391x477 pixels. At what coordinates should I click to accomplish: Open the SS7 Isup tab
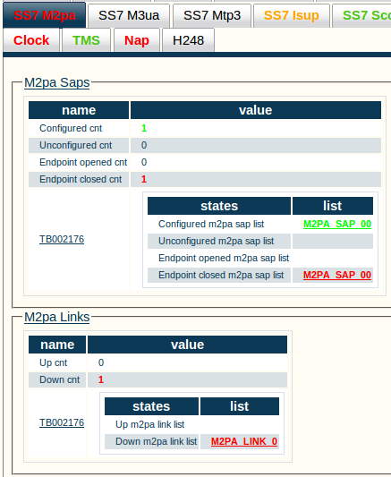[292, 15]
